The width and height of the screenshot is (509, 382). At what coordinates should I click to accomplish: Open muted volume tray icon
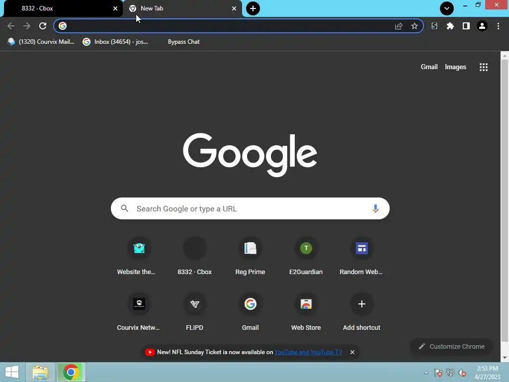[462, 373]
